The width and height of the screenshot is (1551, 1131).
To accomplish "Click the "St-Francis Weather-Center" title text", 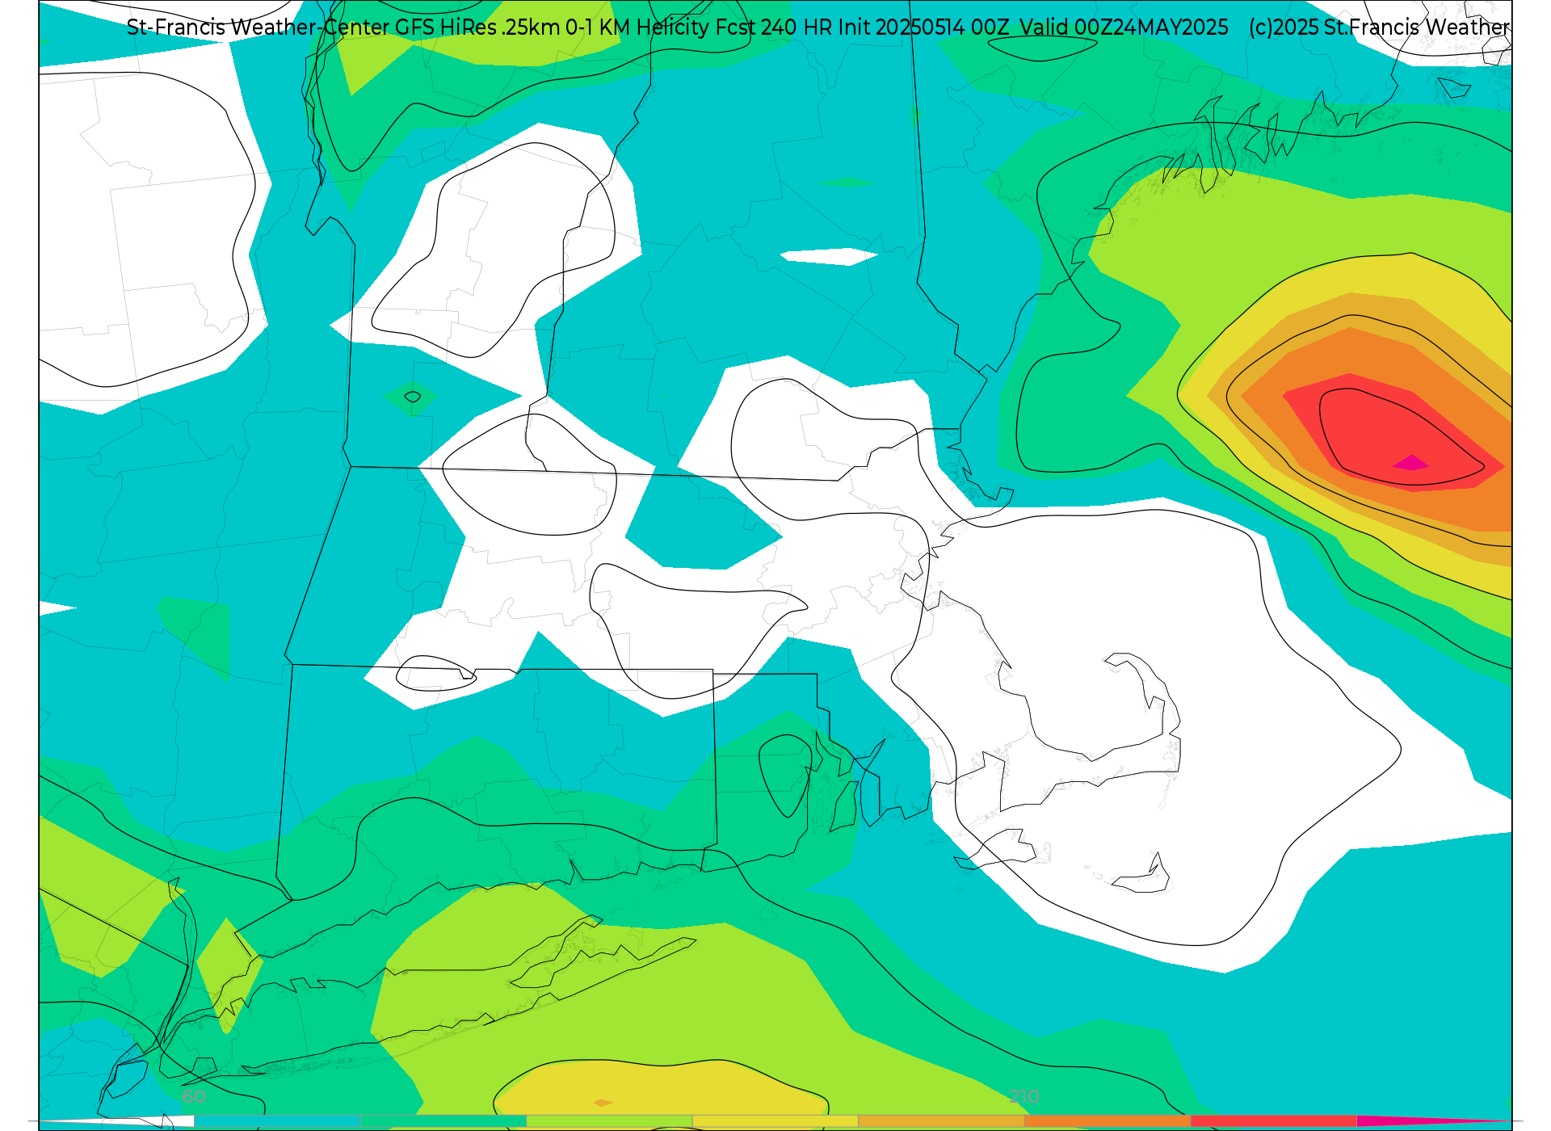I will (258, 27).
